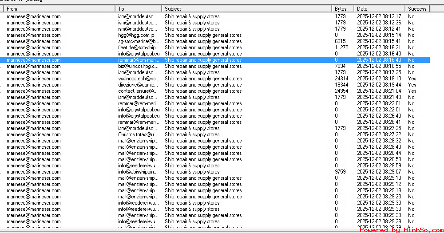Select the info@abisshippin log row
444x233 pixels.
138,172
